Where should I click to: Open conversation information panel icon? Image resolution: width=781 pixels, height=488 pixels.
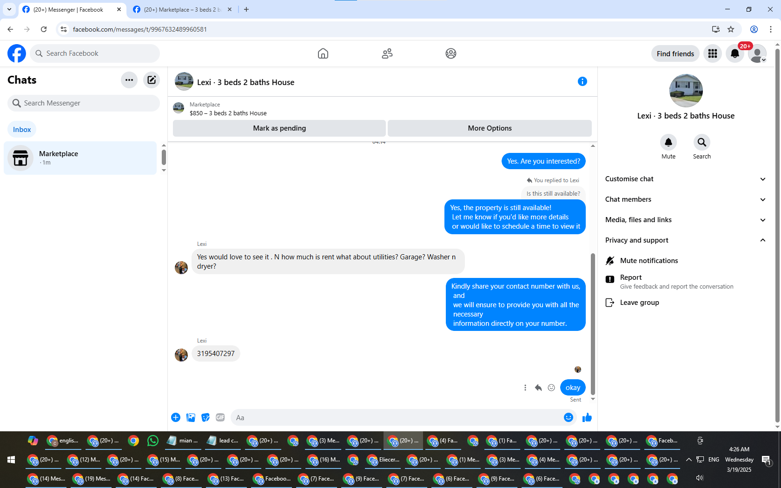[x=582, y=81]
